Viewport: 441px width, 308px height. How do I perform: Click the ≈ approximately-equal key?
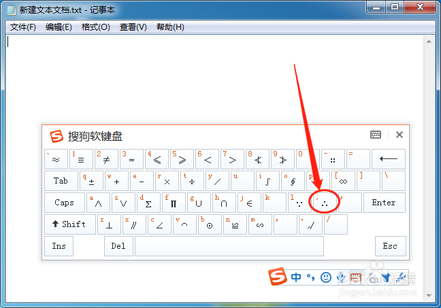56,159
